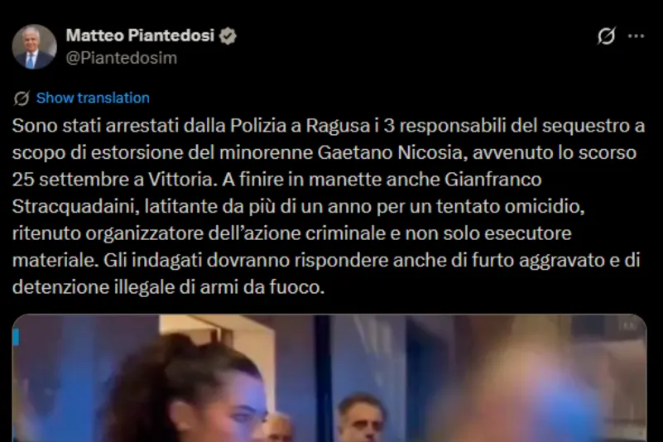Open Matteo Piantedosi's profile avatar
Screen dimensions: 663x442
pyautogui.click(x=34, y=46)
